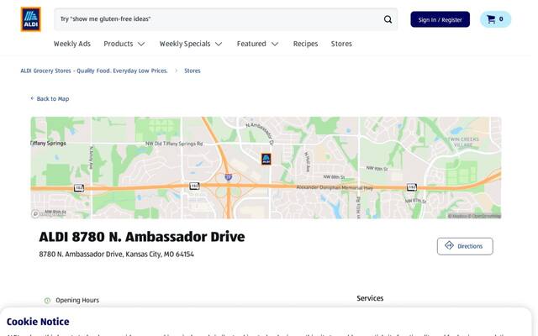Open the Recipes page

click(305, 44)
